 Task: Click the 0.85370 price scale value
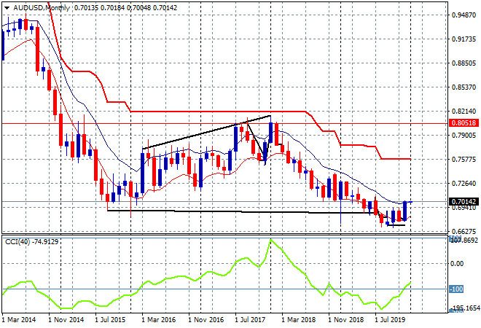coord(464,87)
